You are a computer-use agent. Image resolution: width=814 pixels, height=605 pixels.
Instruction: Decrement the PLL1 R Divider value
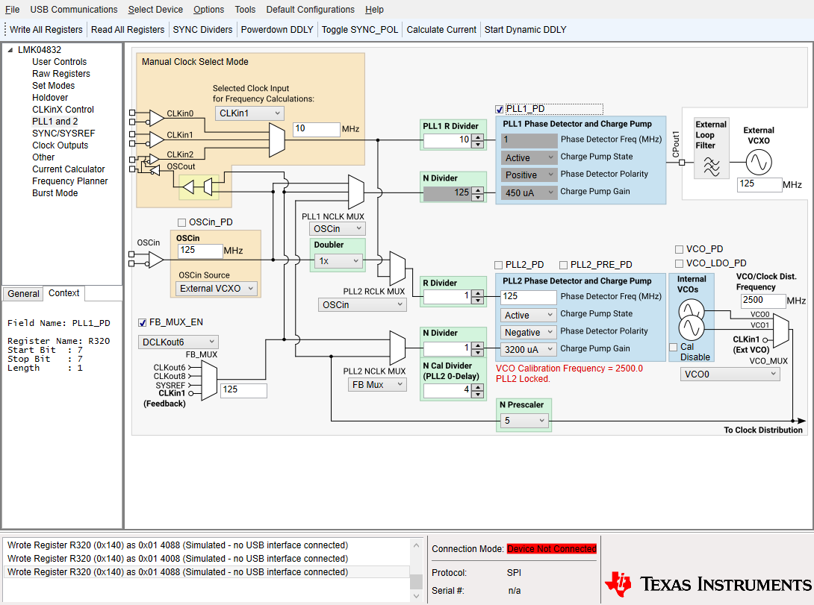(x=478, y=144)
